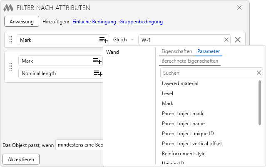Choose the Layered material parameter
The height and width of the screenshot is (167, 266).
pyautogui.click(x=180, y=83)
